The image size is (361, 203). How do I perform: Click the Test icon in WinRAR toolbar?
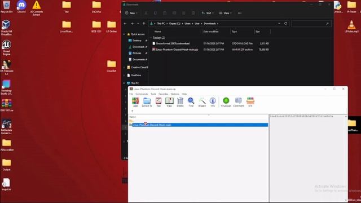tap(159, 102)
